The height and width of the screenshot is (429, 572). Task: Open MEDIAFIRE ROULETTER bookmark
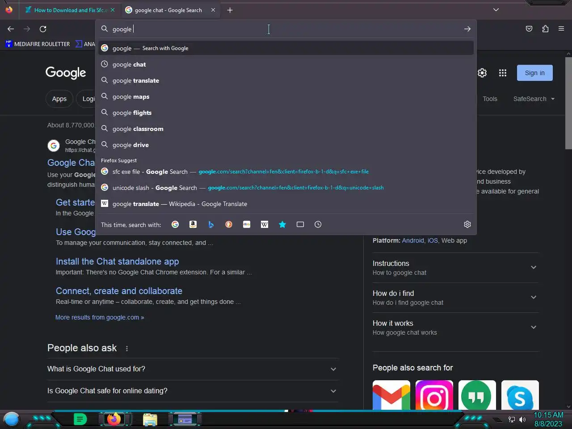point(38,44)
